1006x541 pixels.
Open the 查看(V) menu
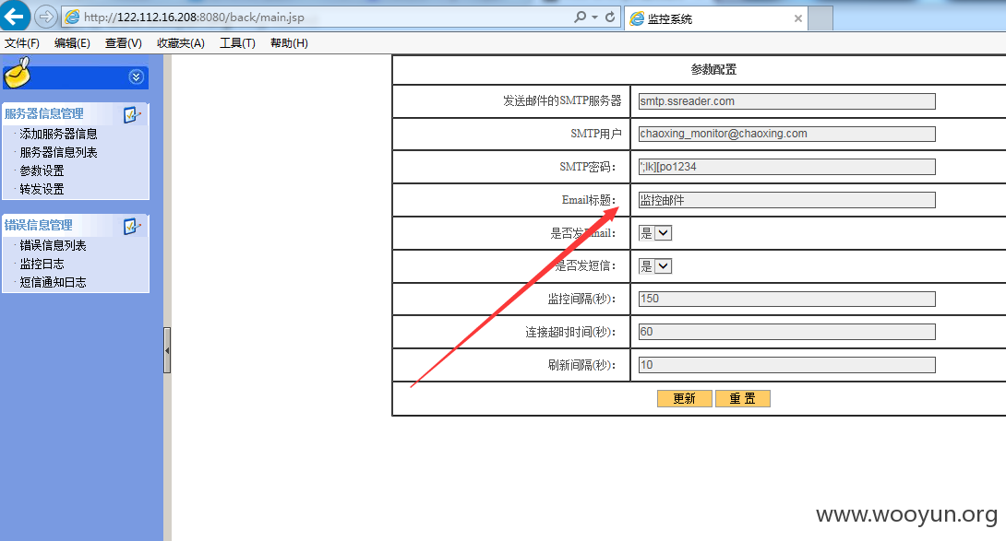[x=123, y=43]
